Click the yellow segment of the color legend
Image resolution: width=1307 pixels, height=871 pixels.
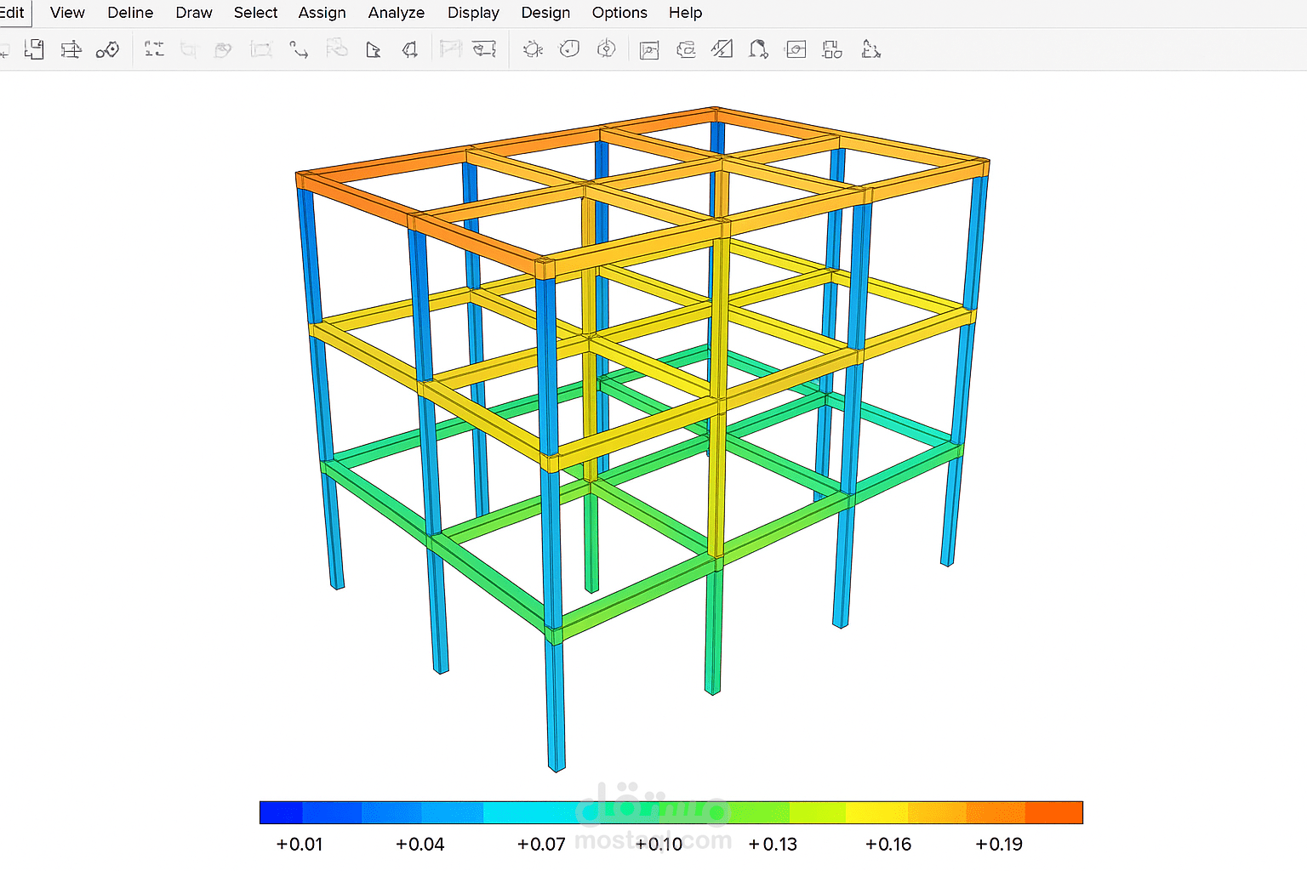click(x=876, y=812)
